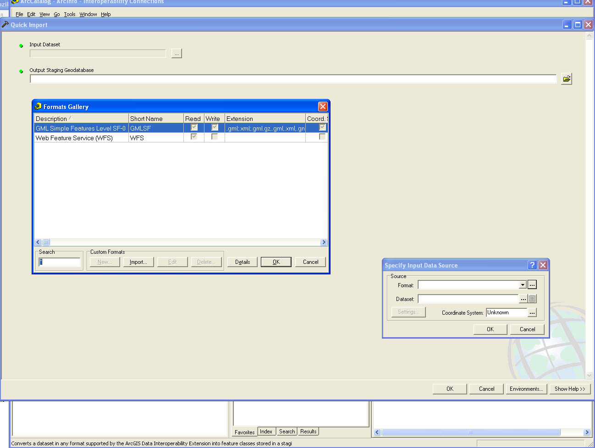Click the New... custom format button
Screen dimensions: 595x448
[105, 262]
